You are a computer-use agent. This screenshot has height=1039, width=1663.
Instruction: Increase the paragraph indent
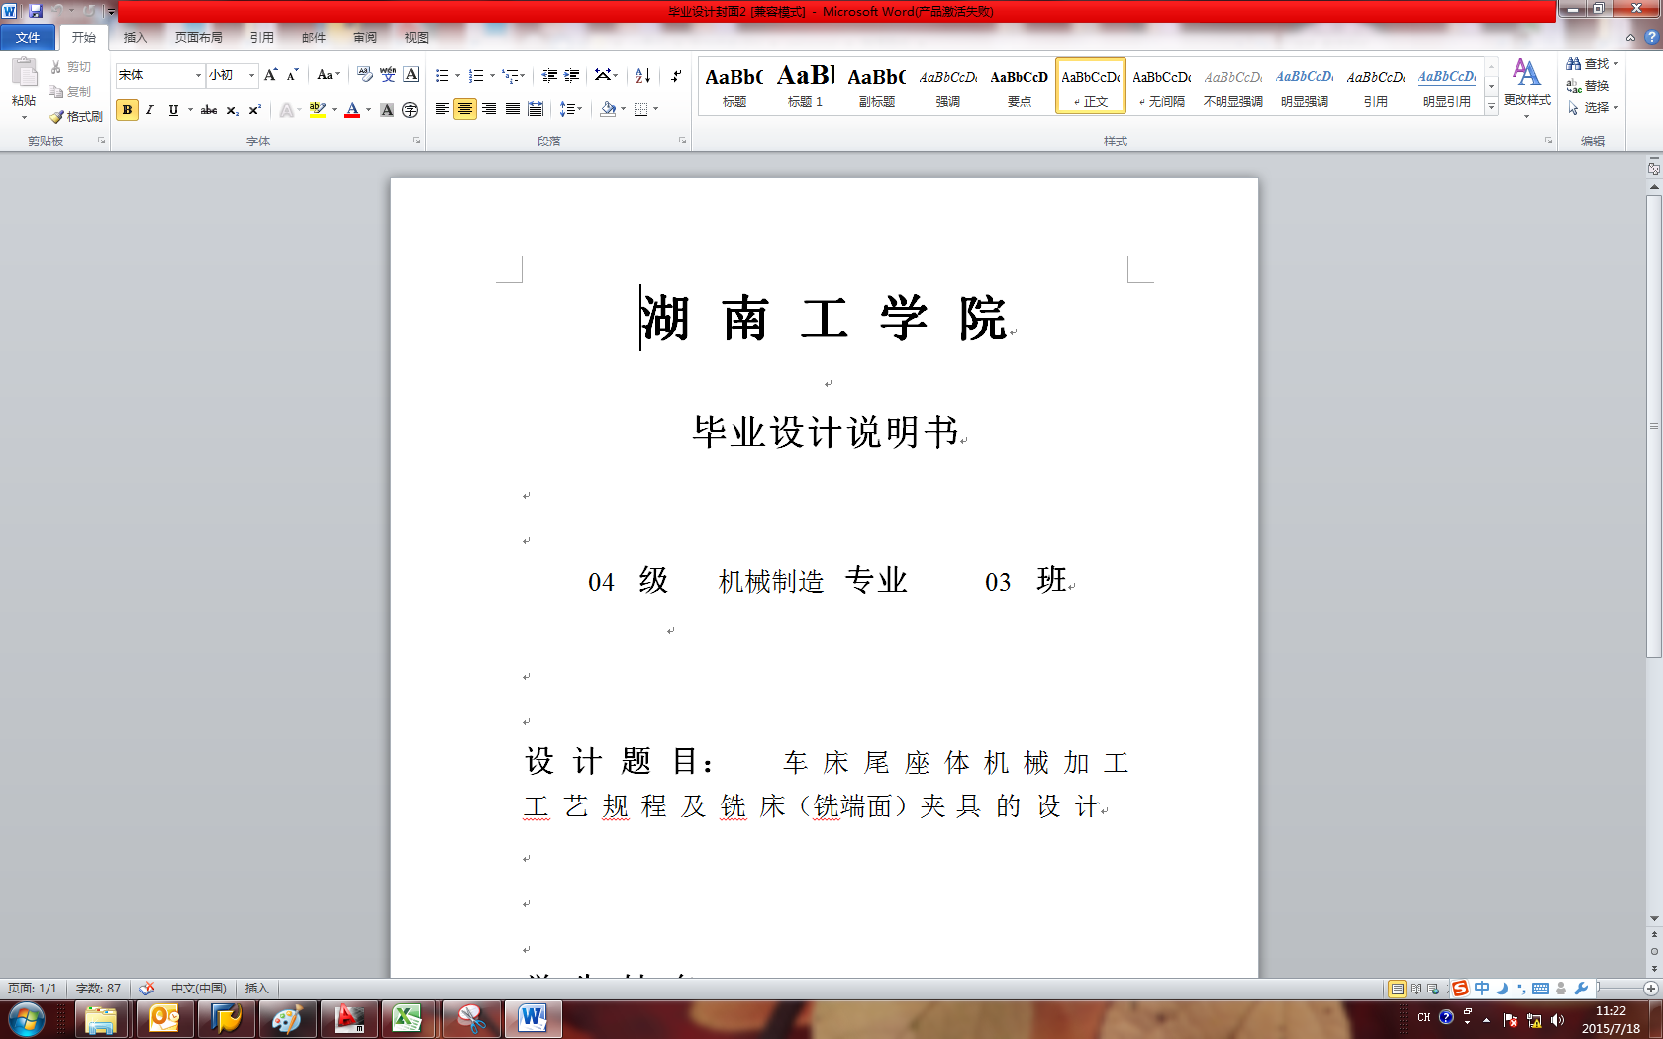coord(572,75)
